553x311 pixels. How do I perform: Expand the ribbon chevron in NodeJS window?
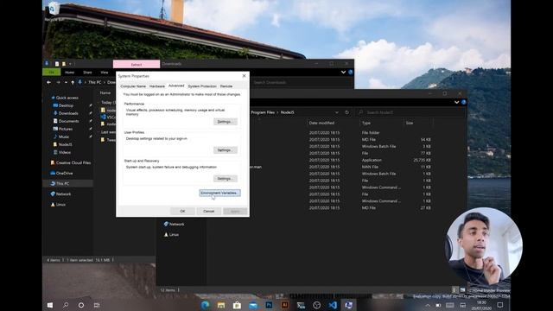pos(457,102)
